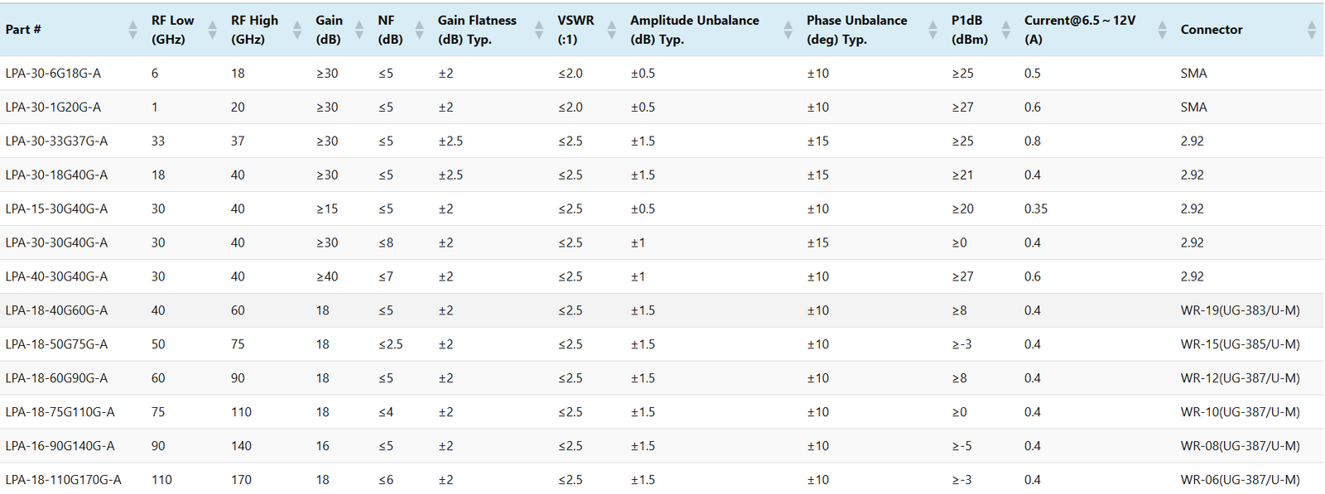This screenshot has height=494, width=1325.
Task: Click the Phase Unbalance sort arrows
Action: (932, 30)
